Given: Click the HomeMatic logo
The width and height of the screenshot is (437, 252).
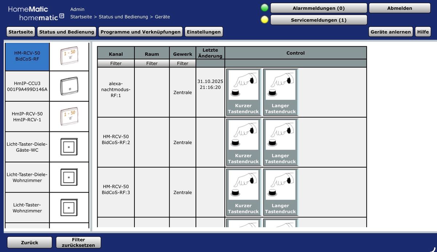Looking at the screenshot, I should pos(36,13).
